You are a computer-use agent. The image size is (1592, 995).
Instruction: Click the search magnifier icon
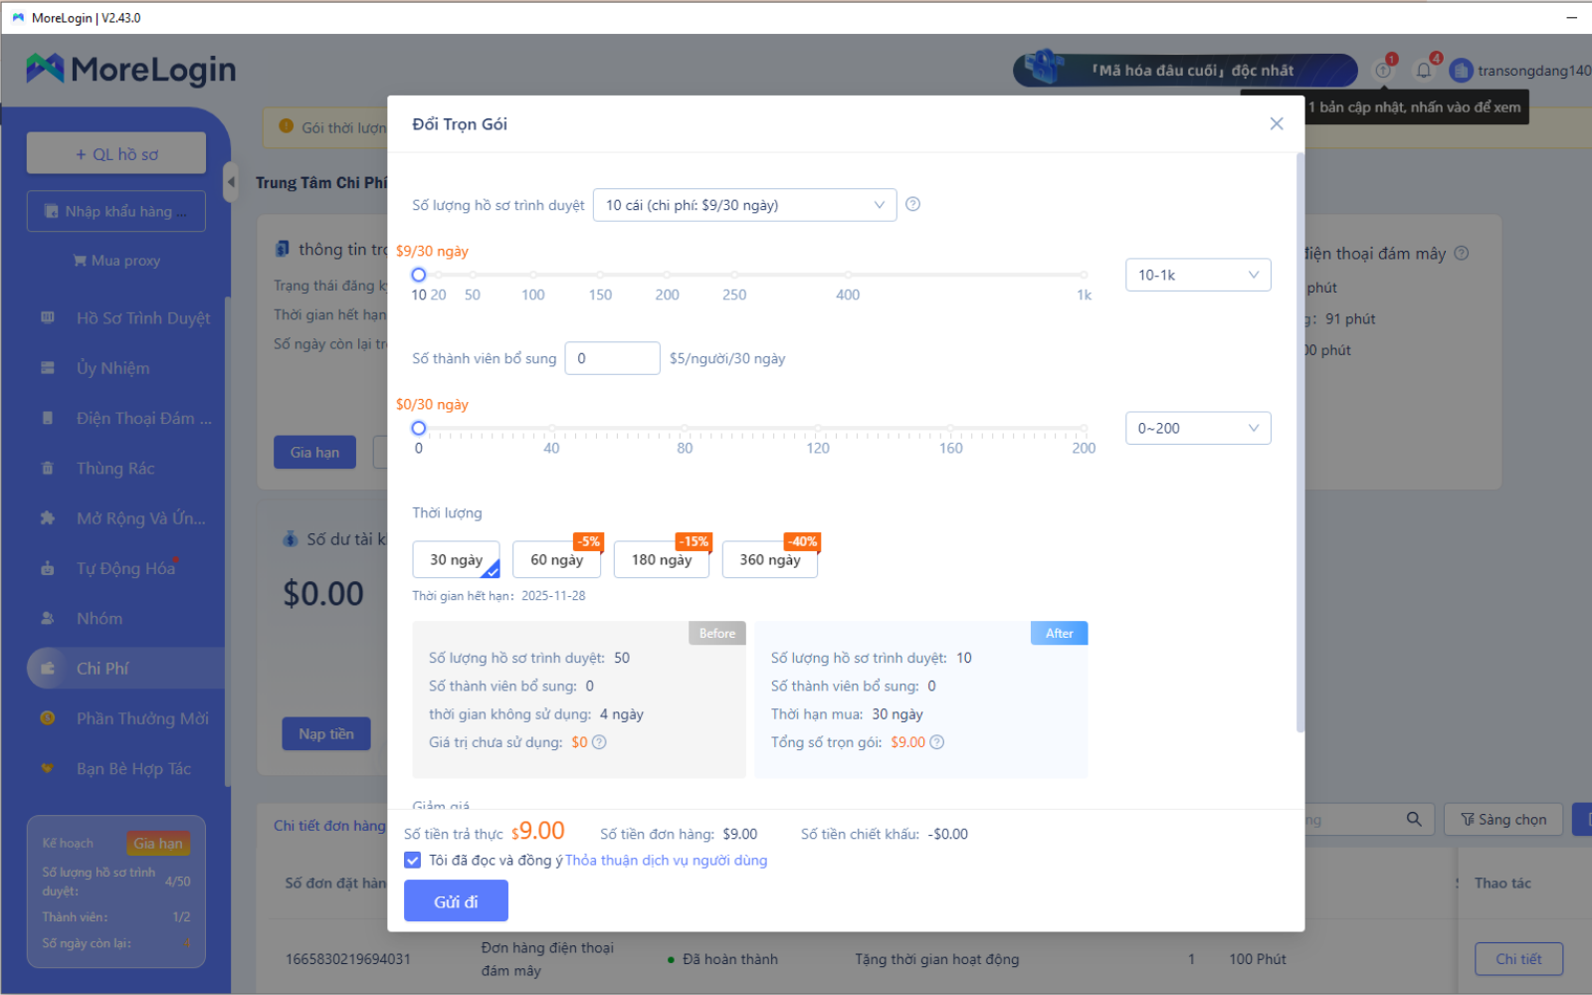click(1414, 819)
